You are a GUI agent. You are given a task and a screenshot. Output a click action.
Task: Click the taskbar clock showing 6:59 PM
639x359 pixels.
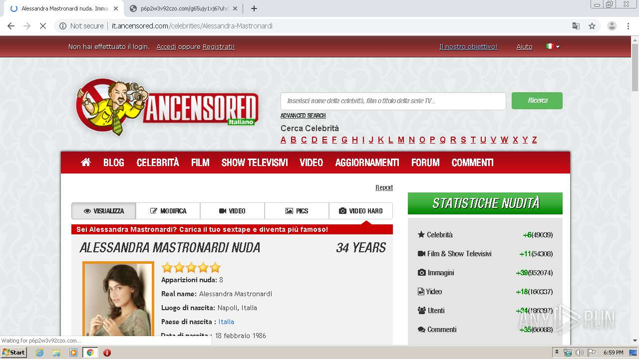613,353
